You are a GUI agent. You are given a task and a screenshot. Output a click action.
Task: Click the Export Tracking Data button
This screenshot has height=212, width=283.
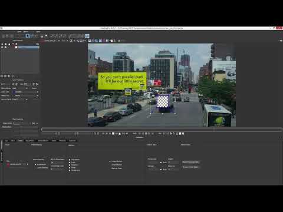pyautogui.click(x=190, y=162)
